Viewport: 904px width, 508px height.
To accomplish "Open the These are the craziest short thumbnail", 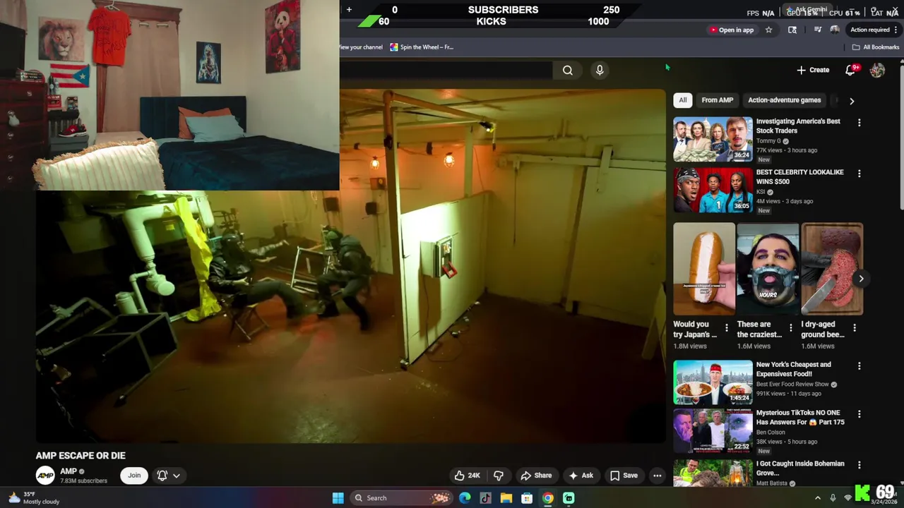I will coord(768,269).
